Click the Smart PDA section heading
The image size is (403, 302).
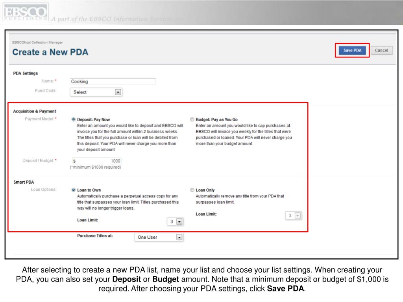[x=24, y=182]
